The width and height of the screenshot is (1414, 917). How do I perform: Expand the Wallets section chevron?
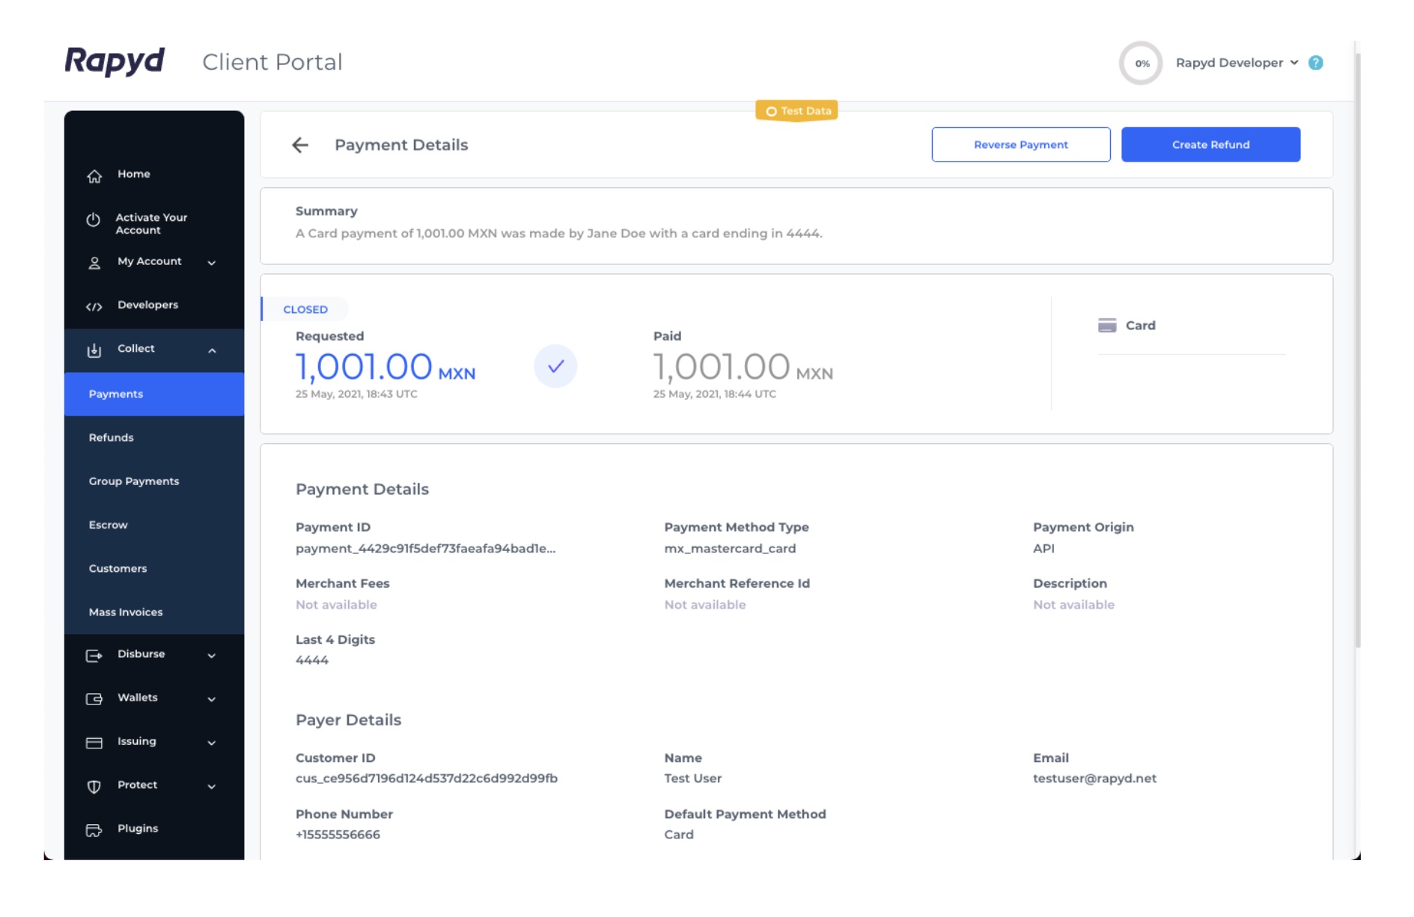pos(212,699)
